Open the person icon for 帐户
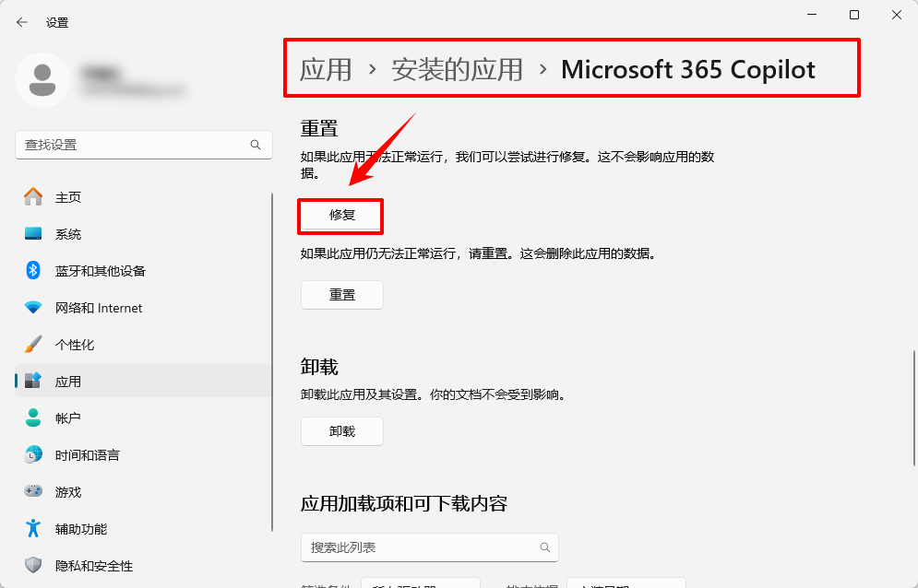The width and height of the screenshot is (918, 588). 33,417
